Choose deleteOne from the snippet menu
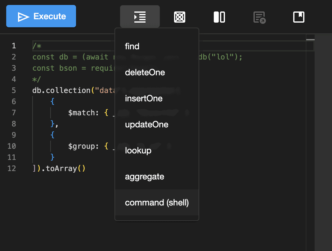This screenshot has width=332, height=251. click(x=145, y=73)
